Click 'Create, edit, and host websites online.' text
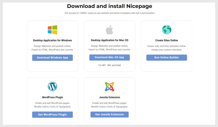Image resolution: width=218 pixels, height=127 pixels. [x=166, y=46]
